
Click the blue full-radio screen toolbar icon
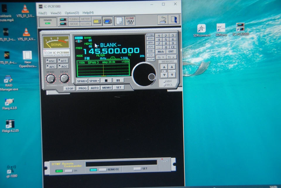click(x=107, y=21)
